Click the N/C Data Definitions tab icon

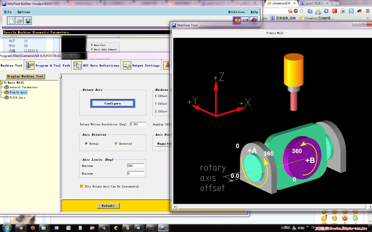[x=78, y=65]
